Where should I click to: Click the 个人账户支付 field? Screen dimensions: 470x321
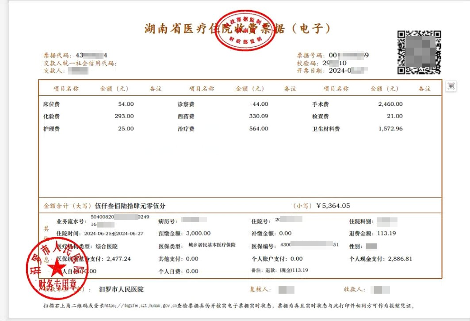[277, 259]
